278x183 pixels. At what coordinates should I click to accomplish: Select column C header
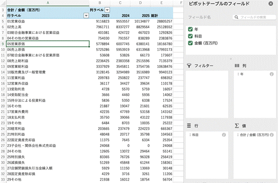120,3
